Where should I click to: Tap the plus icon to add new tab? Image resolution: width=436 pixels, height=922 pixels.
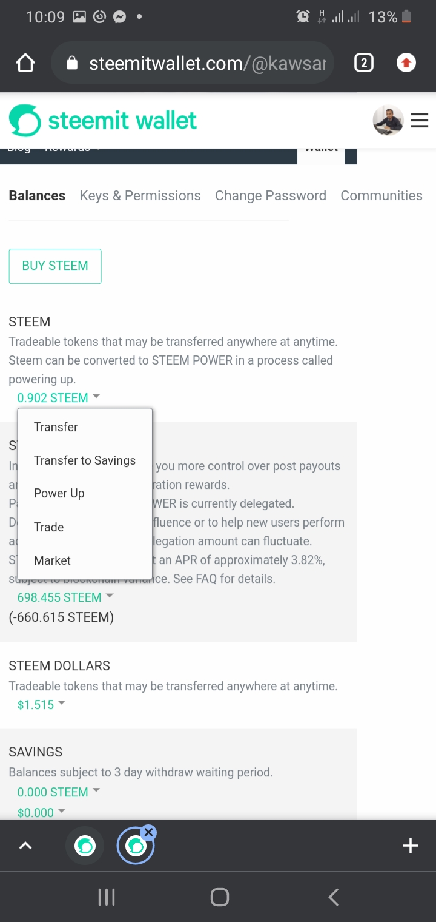[x=410, y=846]
